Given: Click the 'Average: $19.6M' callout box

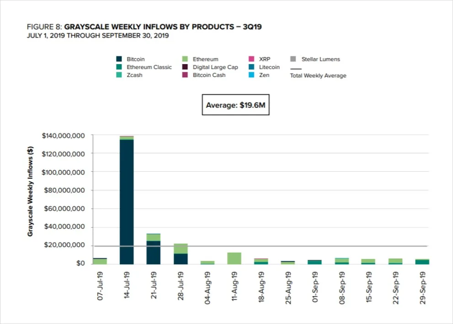Looking at the screenshot, I should click(x=235, y=105).
